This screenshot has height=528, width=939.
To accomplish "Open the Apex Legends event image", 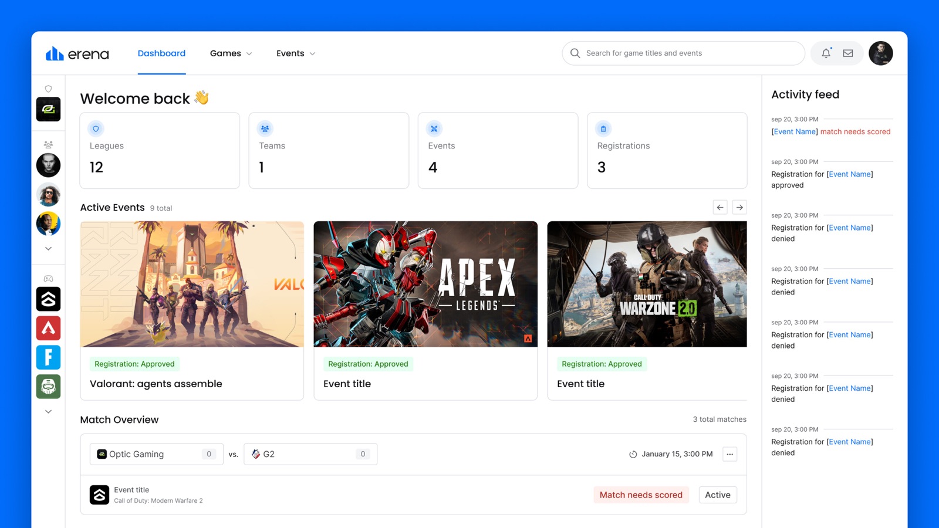I will pos(425,284).
